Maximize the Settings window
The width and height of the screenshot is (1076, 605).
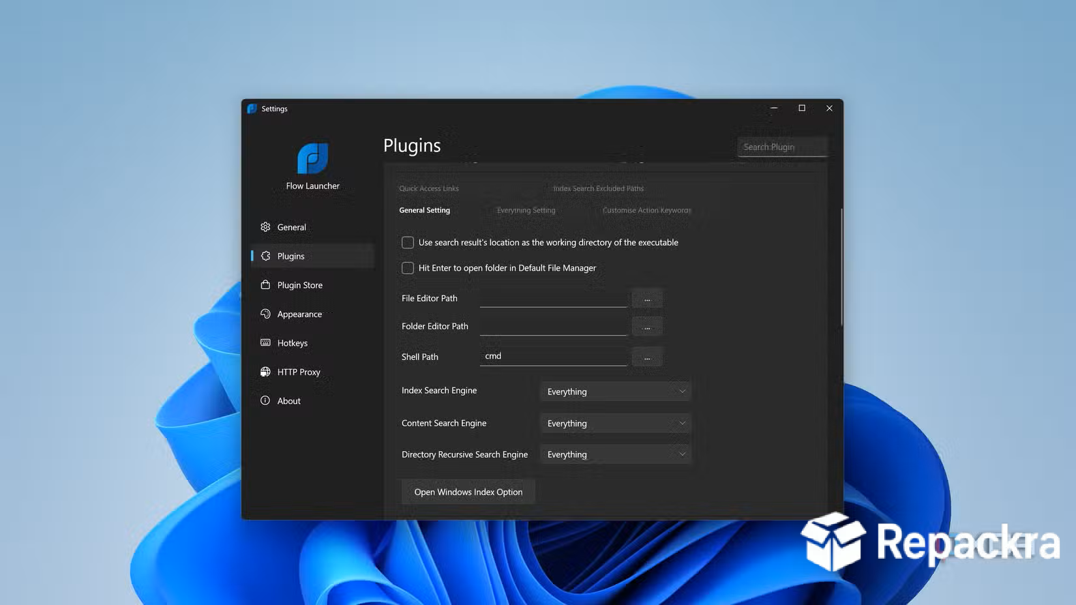point(802,108)
